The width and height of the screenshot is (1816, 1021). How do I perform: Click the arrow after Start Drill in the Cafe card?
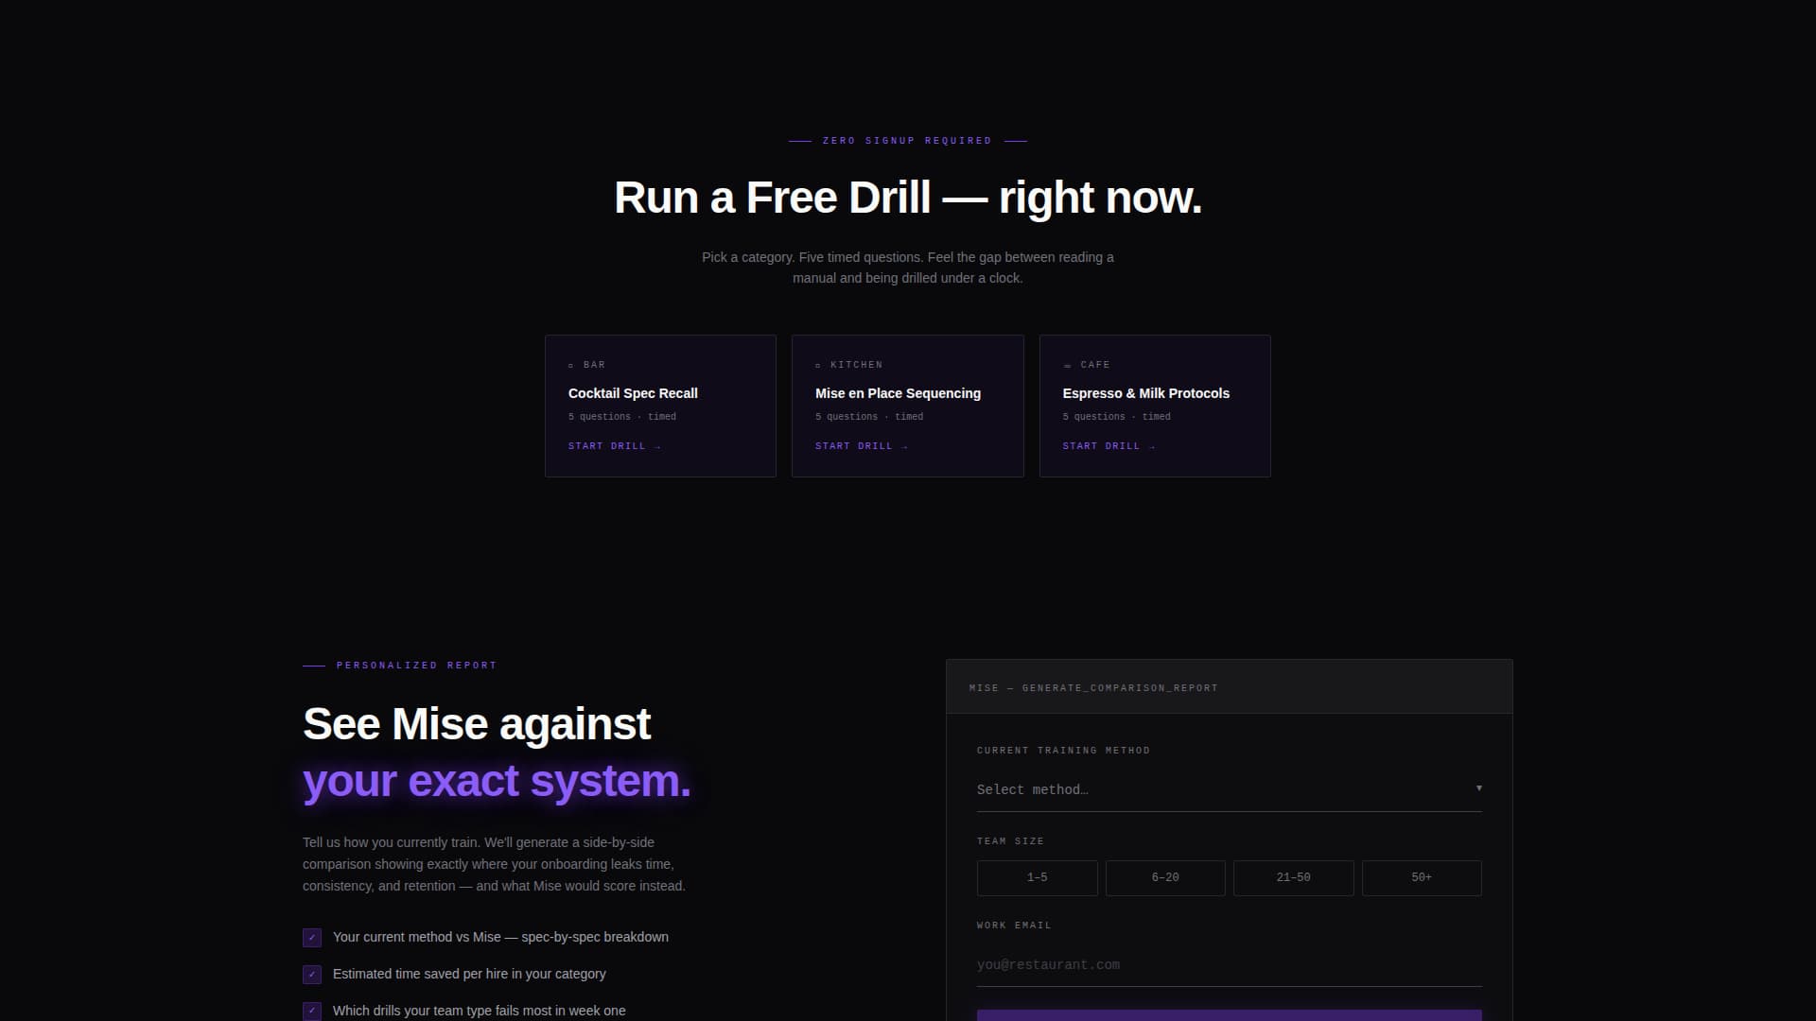point(1152,446)
